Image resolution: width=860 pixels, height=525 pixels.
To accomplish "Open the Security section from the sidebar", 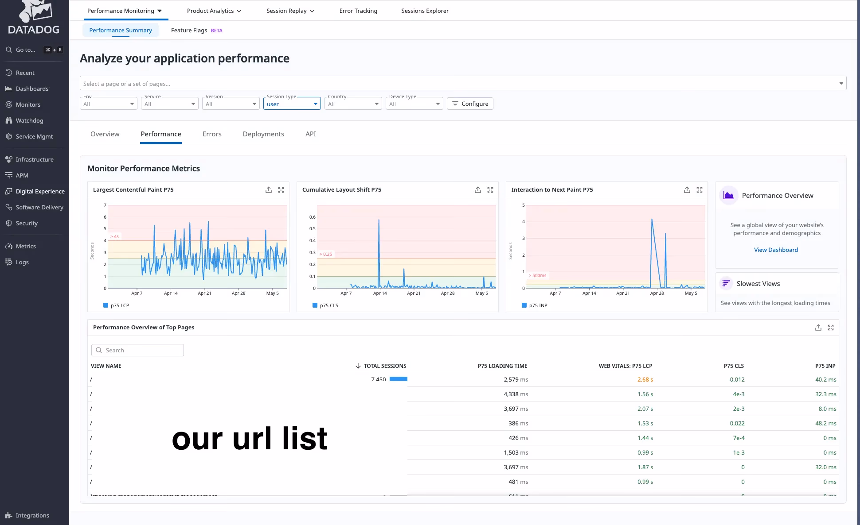I will (x=27, y=223).
